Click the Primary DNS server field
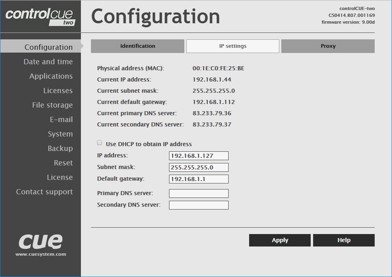This screenshot has height=277, width=392. tap(199, 193)
